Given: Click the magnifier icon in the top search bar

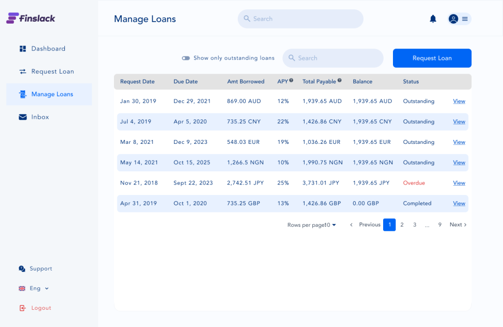Looking at the screenshot, I should [x=247, y=19].
